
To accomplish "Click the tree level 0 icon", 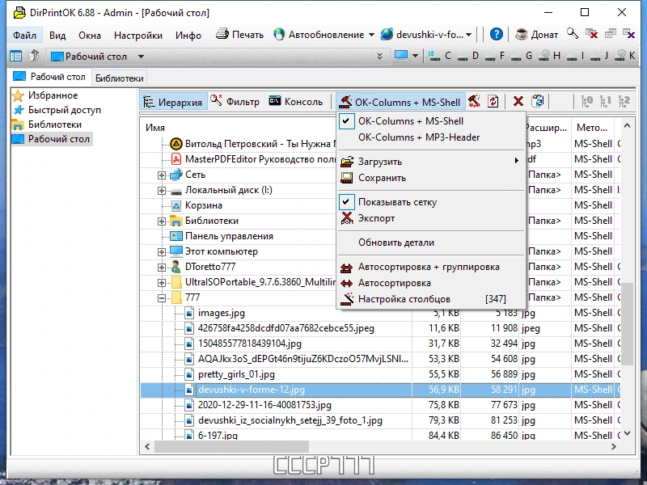I will tap(586, 102).
